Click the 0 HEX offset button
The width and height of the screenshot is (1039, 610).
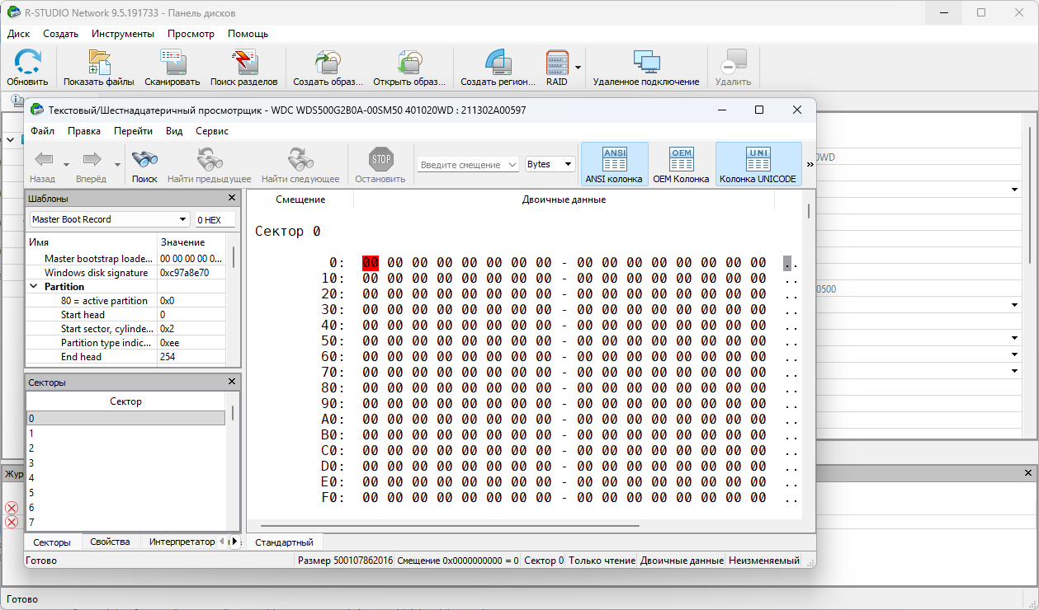click(x=215, y=220)
